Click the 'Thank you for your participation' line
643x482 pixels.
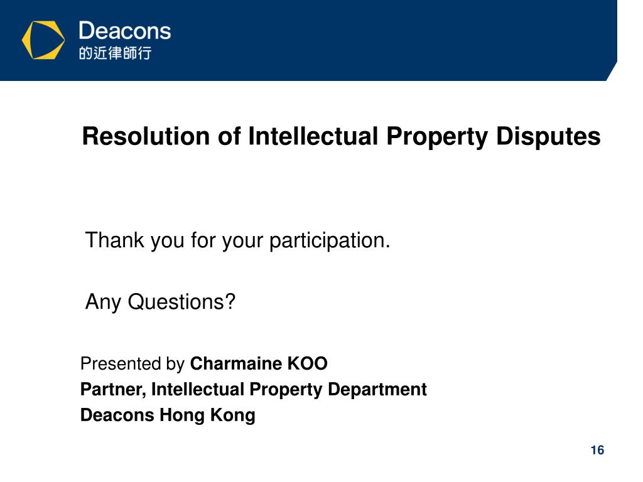[237, 240]
